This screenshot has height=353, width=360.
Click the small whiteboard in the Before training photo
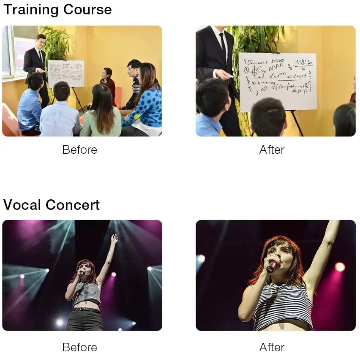coord(66,73)
